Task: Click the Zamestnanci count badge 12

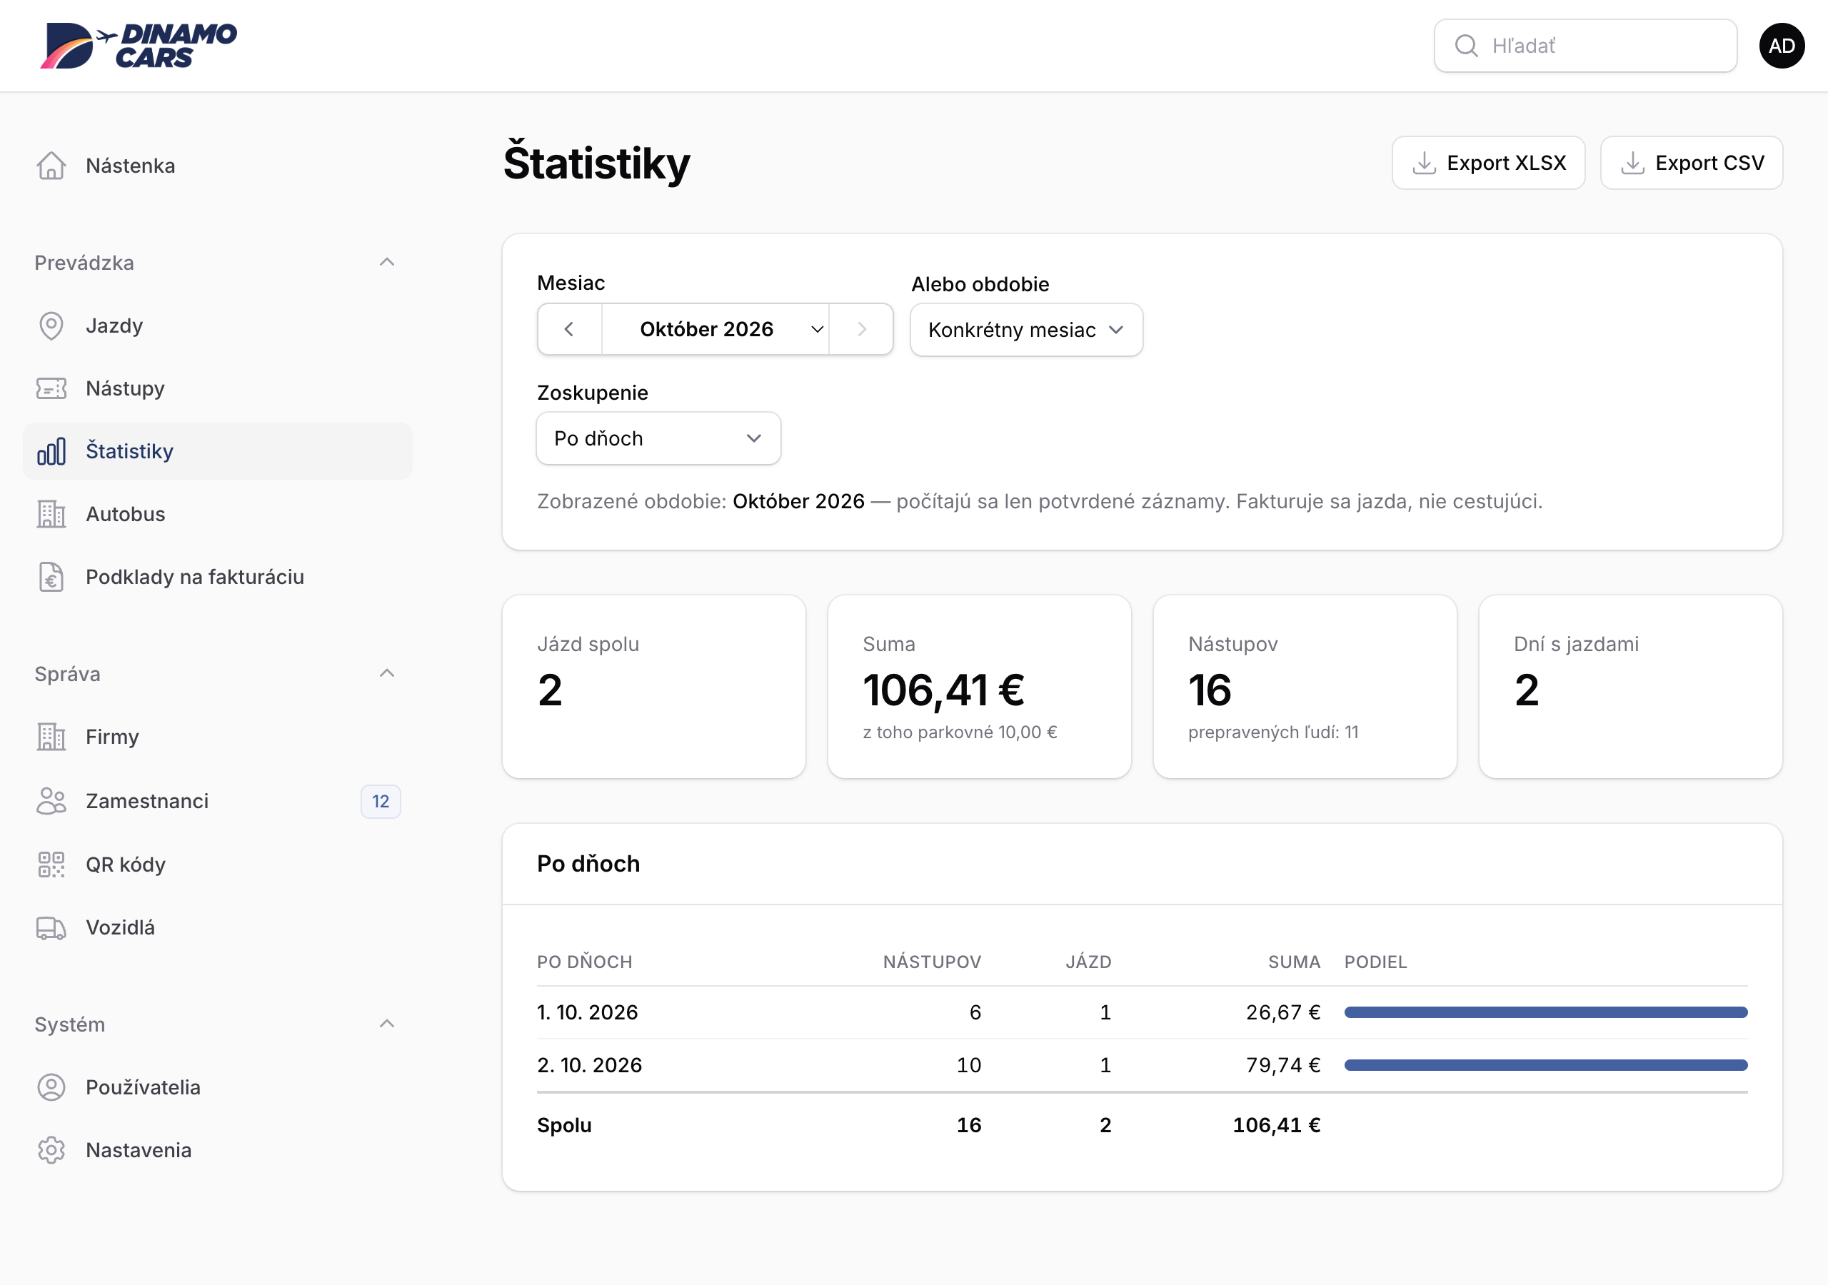Action: 381,802
